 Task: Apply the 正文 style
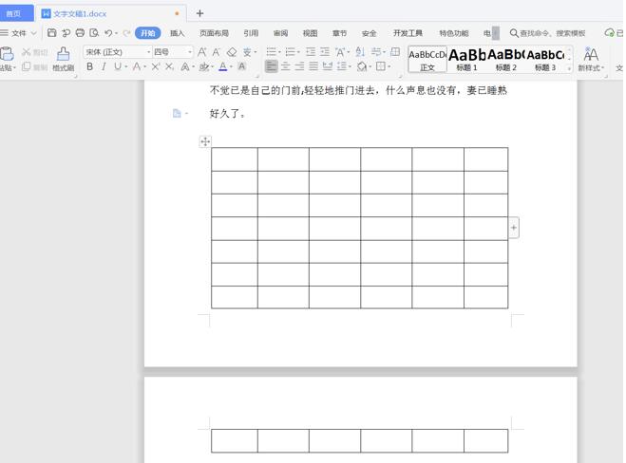(427, 60)
